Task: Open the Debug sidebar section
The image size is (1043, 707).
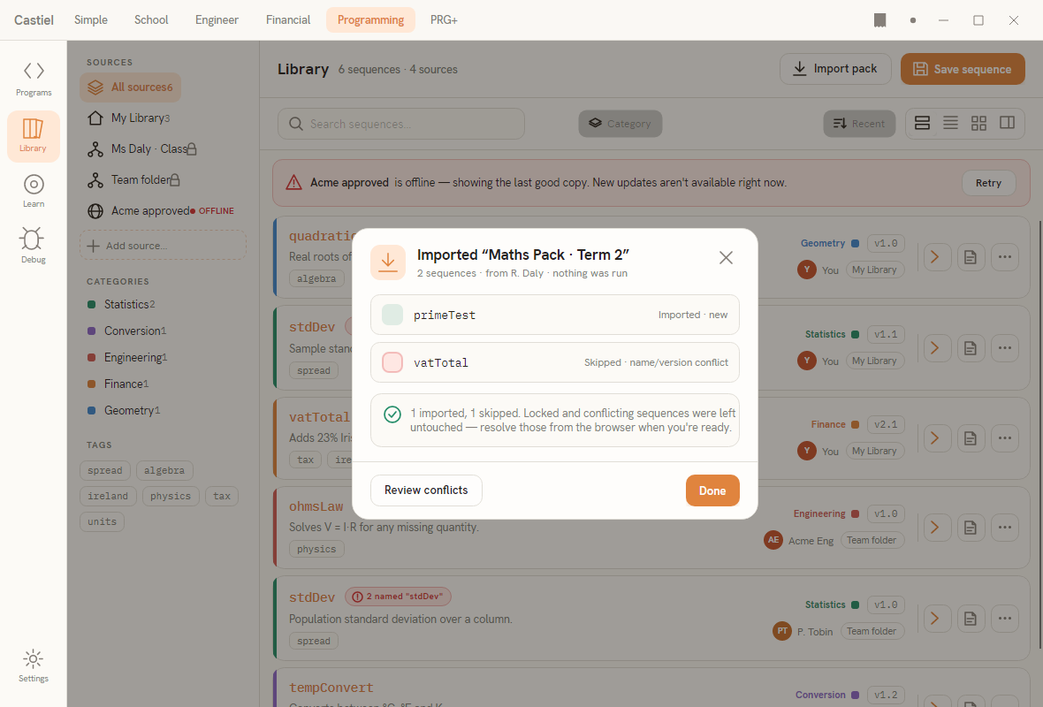Action: click(x=34, y=246)
